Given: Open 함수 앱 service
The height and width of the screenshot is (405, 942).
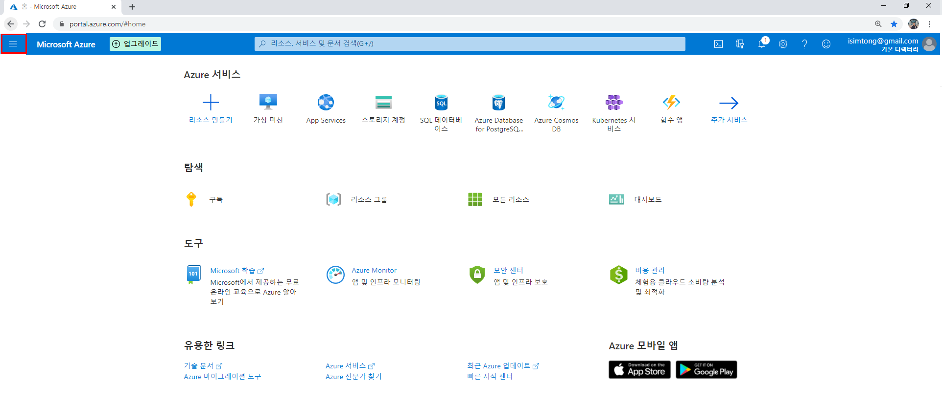Looking at the screenshot, I should (671, 109).
